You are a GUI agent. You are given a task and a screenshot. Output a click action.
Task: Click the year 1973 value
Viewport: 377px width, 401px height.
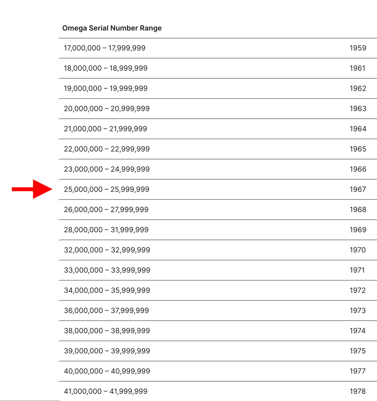pos(358,310)
